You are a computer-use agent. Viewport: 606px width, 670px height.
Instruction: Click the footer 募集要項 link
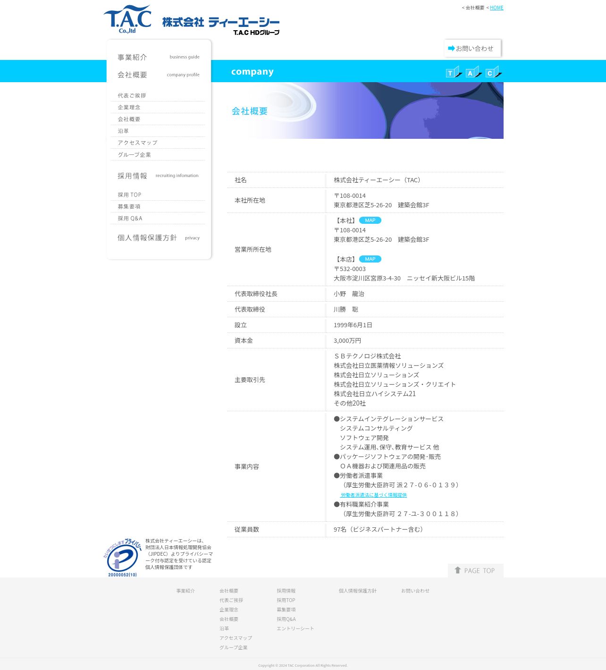coord(286,610)
